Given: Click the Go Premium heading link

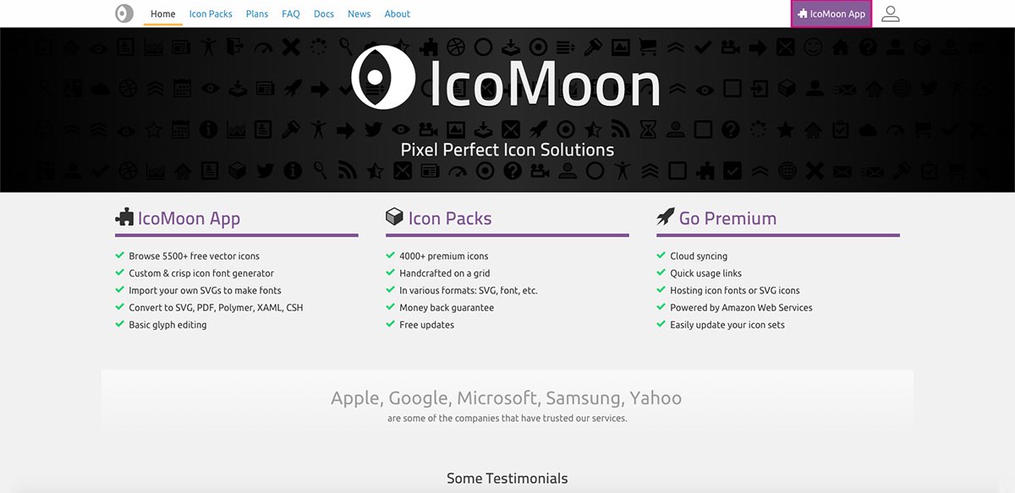Looking at the screenshot, I should point(727,218).
